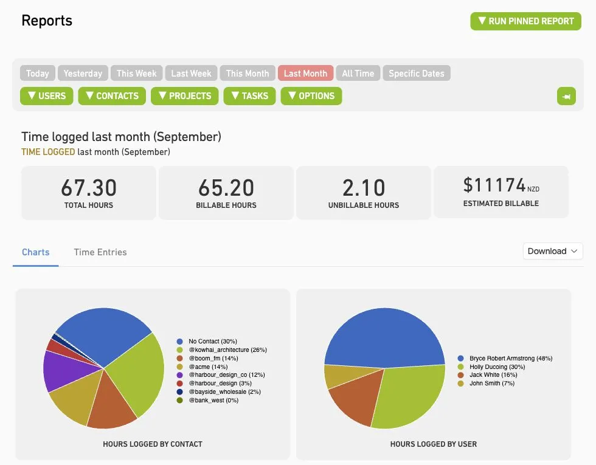This screenshot has width=596, height=465.
Task: Click the Bryce Robert Armstrong legend dot
Action: click(461, 358)
